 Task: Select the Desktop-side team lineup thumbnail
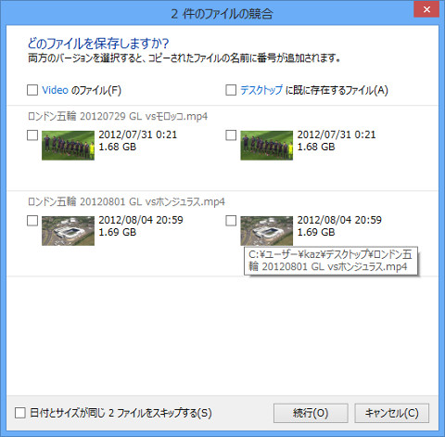click(267, 146)
